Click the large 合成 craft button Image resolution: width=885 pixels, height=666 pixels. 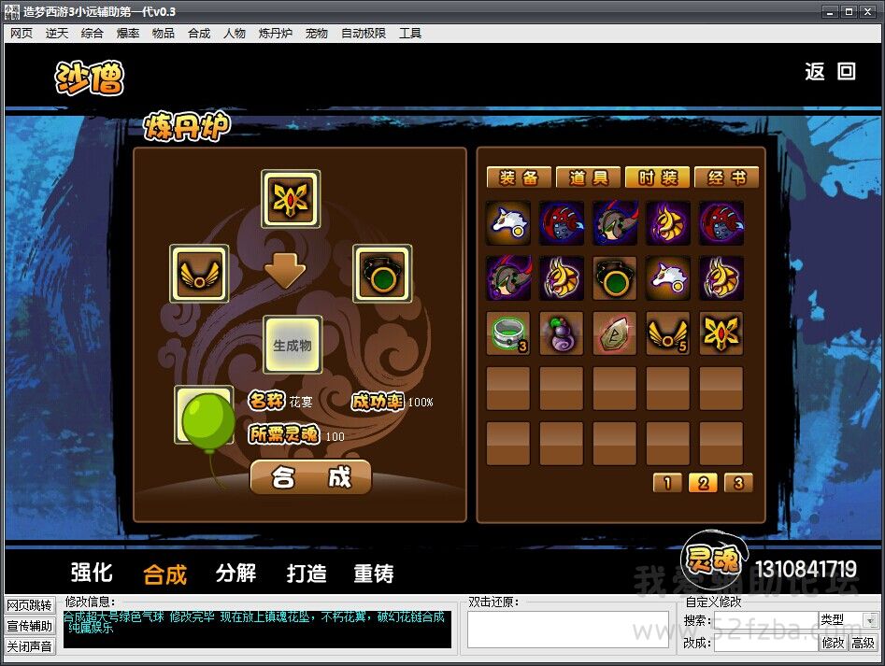(310, 477)
